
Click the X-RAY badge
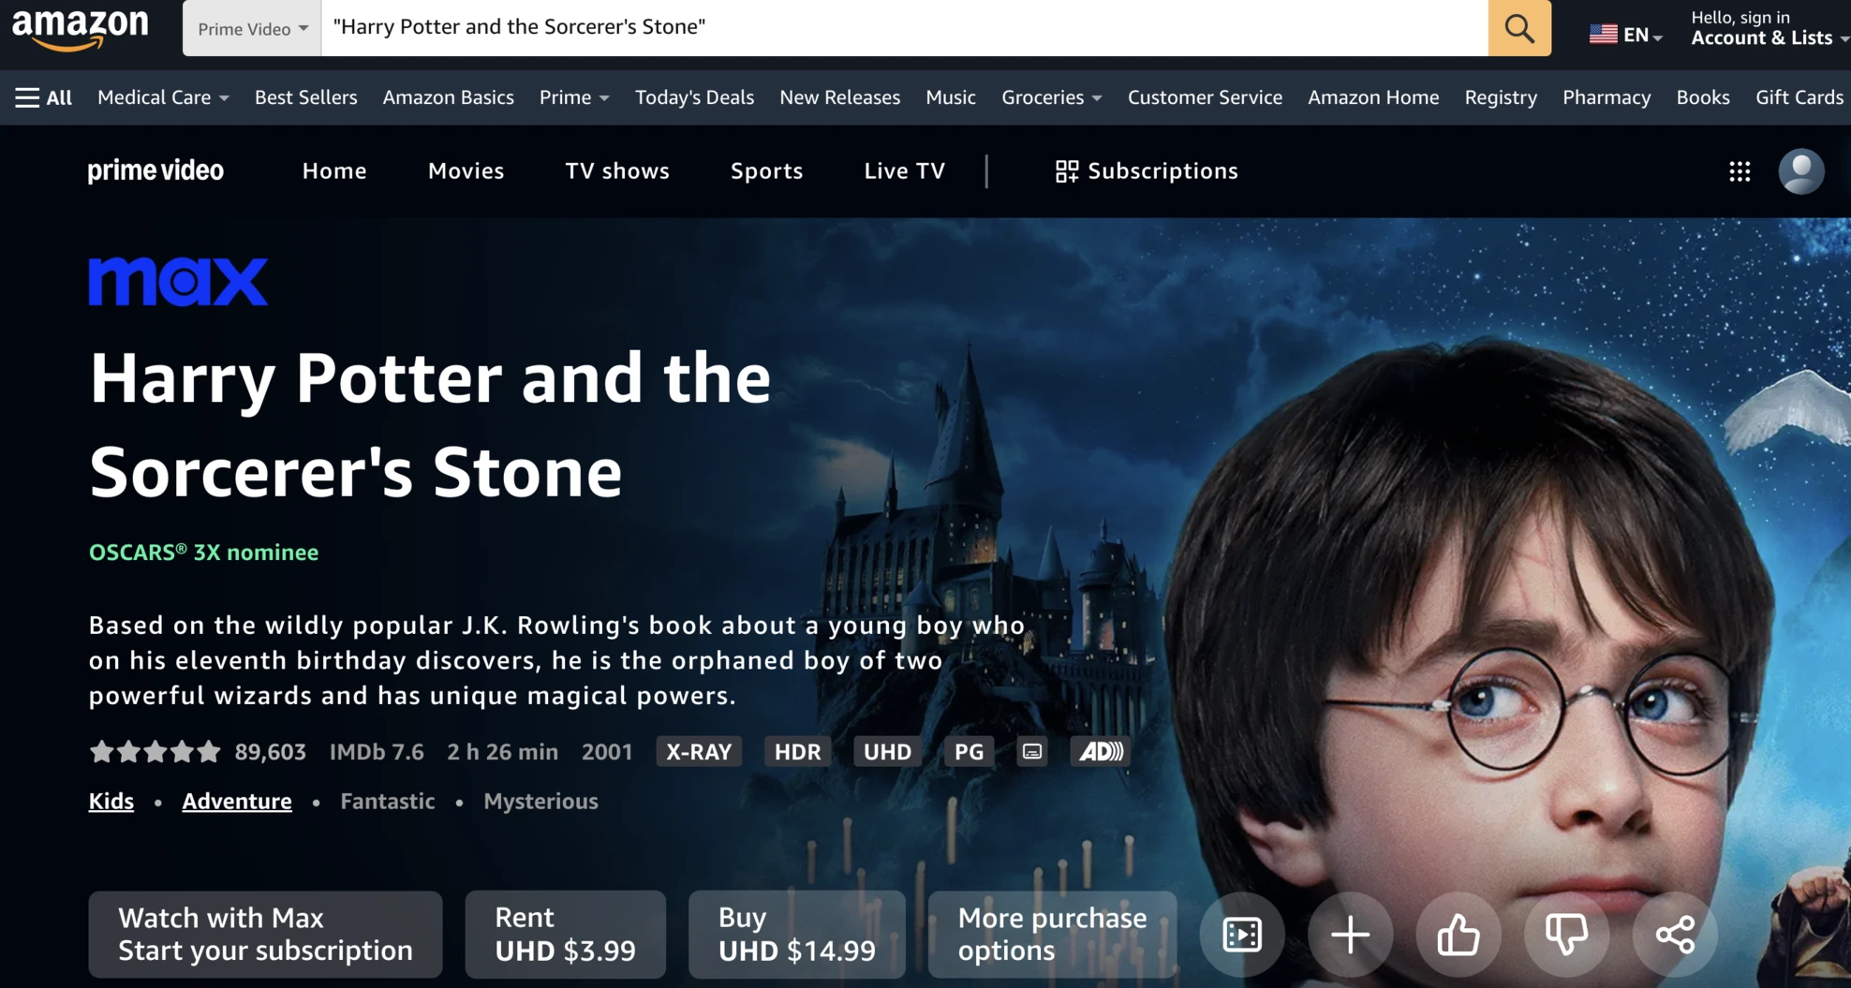click(x=699, y=752)
